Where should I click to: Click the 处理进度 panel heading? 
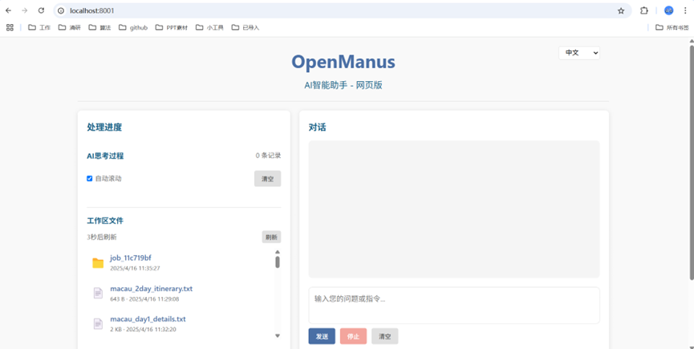click(x=104, y=128)
